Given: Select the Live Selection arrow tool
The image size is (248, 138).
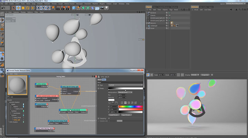Looking at the screenshot, I should [14, 8].
